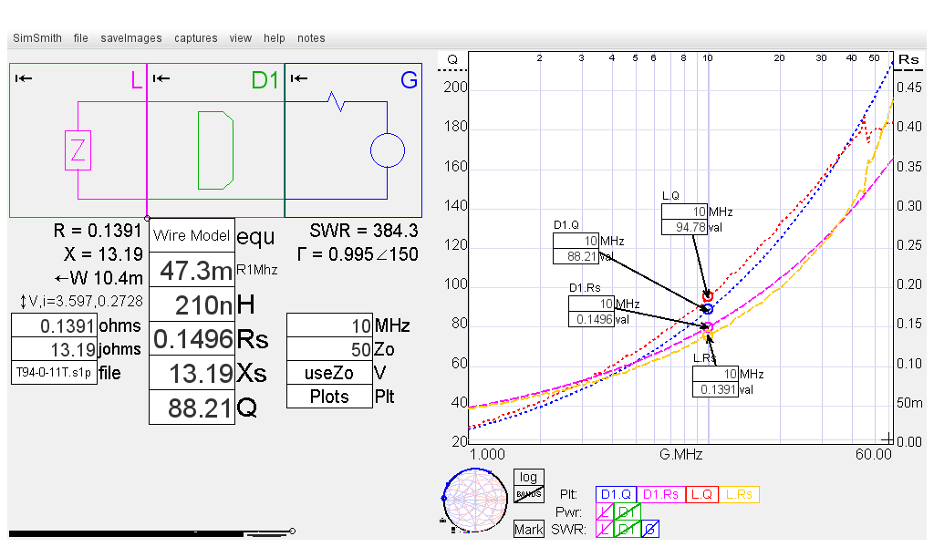Toggle SWR display for L

(x=605, y=529)
